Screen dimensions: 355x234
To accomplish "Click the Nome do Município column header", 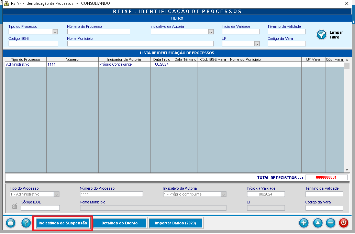I will pos(265,59).
